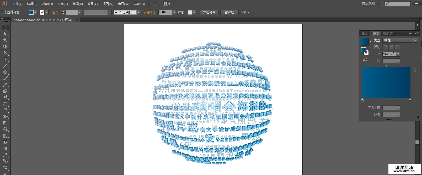Select the Scissors tool
Screen dimensions: 422x175
[5, 97]
